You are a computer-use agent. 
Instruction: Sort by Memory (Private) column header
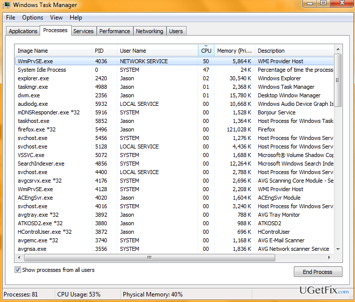click(235, 51)
